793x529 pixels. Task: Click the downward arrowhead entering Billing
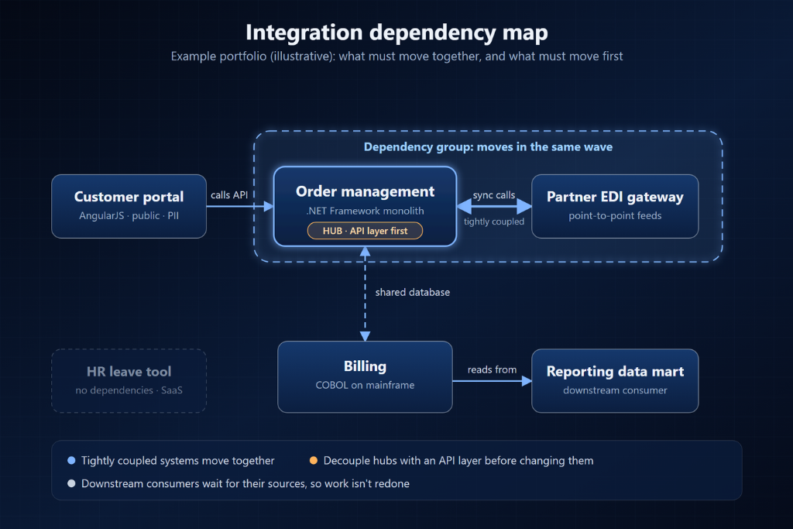366,336
